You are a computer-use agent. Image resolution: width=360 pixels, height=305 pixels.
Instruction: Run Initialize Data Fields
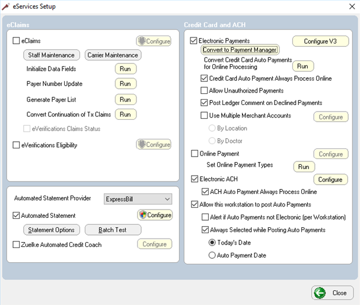126,69
